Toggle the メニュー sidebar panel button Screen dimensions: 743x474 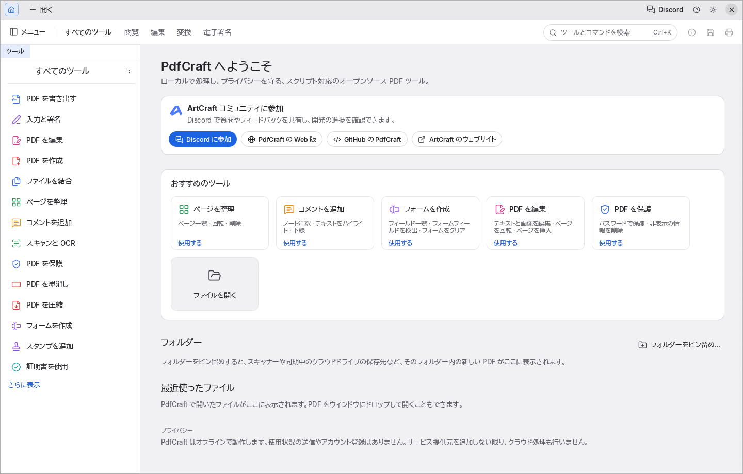point(28,32)
